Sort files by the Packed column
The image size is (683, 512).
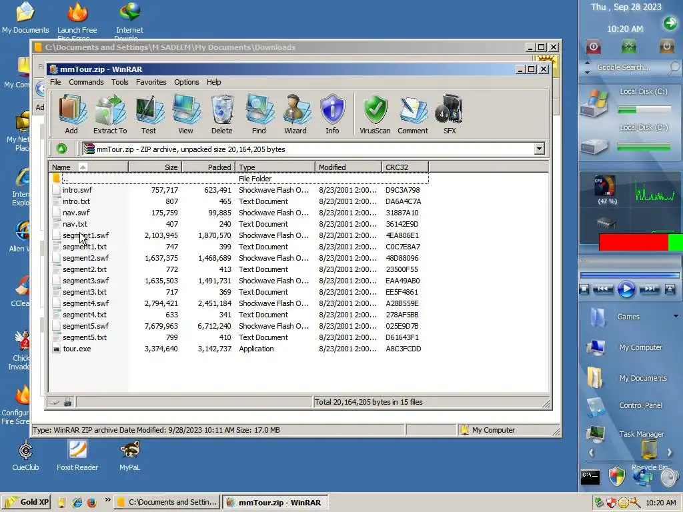click(x=209, y=167)
